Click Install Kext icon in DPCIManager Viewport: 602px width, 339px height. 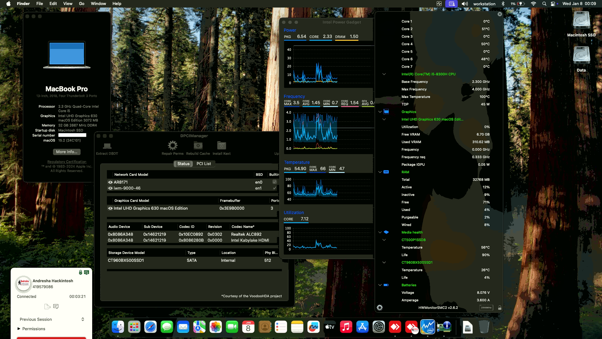221,145
